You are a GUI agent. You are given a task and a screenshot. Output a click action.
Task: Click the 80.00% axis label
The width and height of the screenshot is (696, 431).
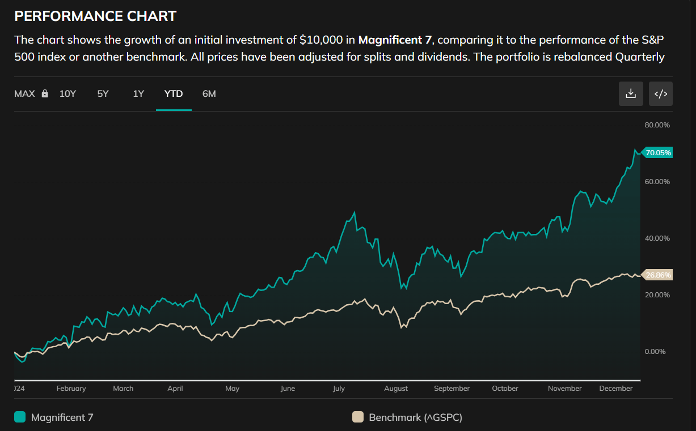657,125
